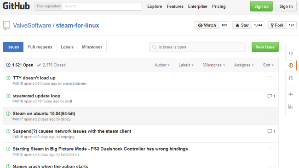
Task: Go to Explore in top navigation
Action: tap(155, 6)
